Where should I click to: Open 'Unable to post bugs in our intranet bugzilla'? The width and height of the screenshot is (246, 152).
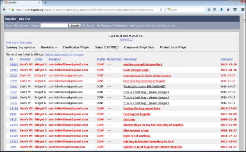(153, 147)
